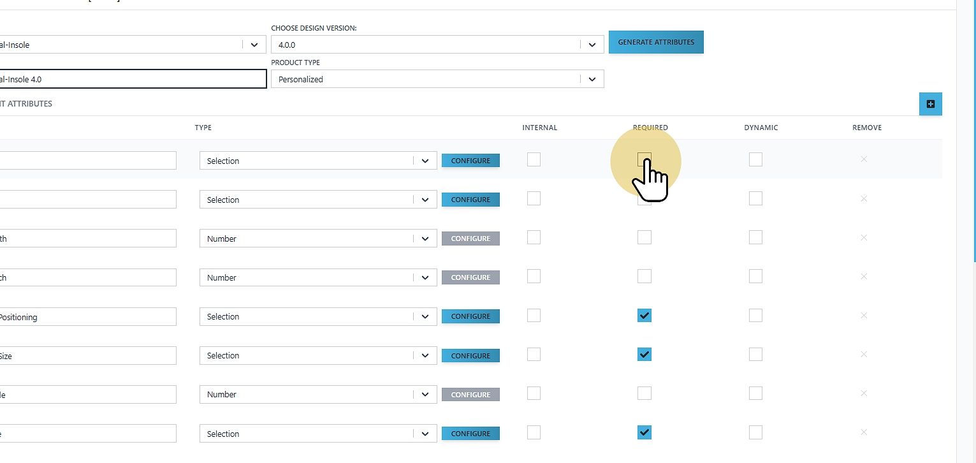Screen dimensions: 976x463
Task: Edit the name field ending in 'ch'
Action: coord(88,277)
